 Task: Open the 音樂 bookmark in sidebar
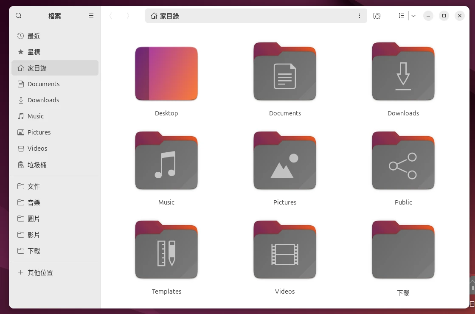click(34, 203)
